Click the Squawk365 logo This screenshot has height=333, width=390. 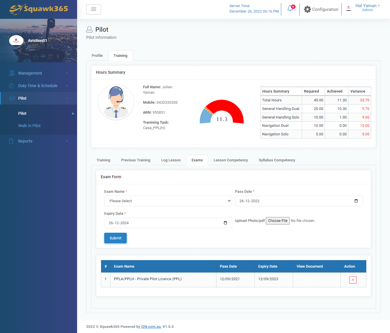click(39, 9)
